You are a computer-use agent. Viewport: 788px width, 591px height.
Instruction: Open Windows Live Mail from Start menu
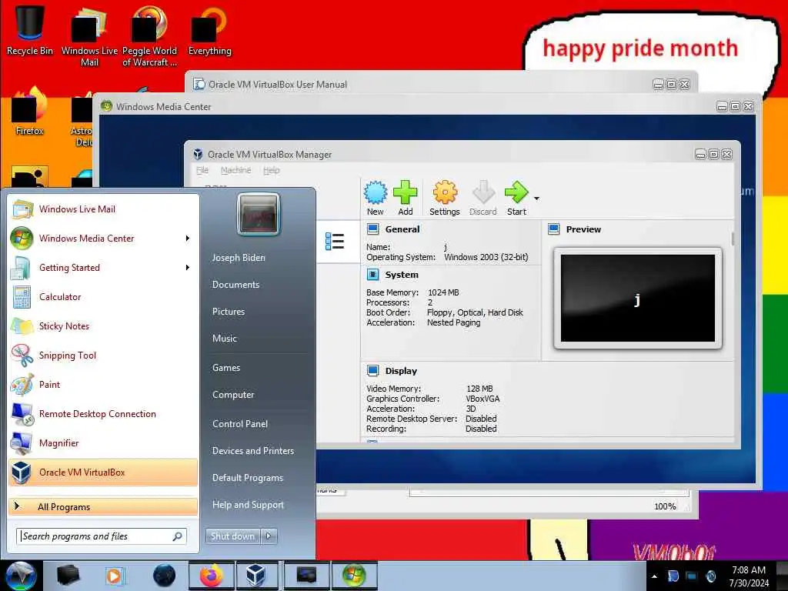103,209
